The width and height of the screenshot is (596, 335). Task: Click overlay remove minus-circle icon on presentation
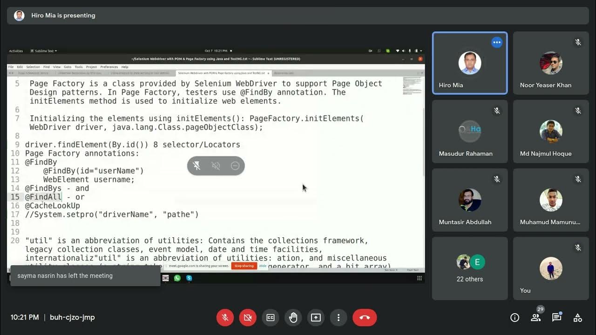pos(235,166)
